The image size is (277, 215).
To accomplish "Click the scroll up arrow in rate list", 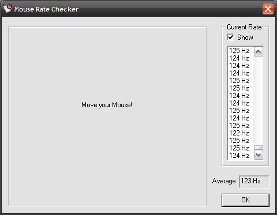I will pos(259,51).
